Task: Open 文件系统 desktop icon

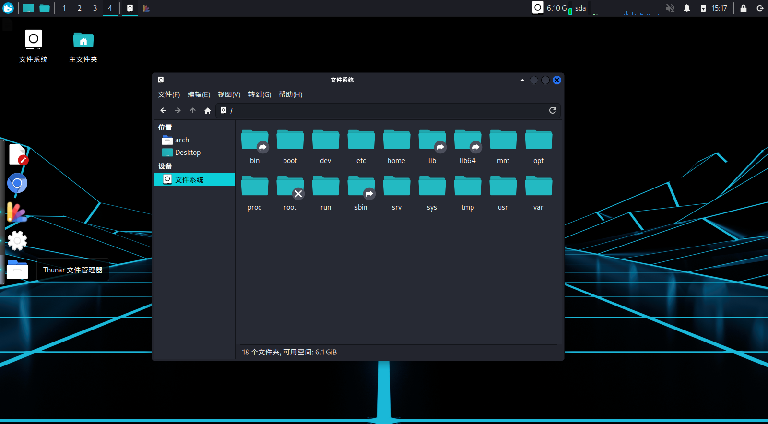Action: point(34,46)
